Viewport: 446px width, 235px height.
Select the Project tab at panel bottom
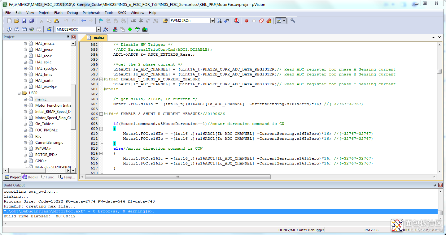pyautogui.click(x=13, y=177)
